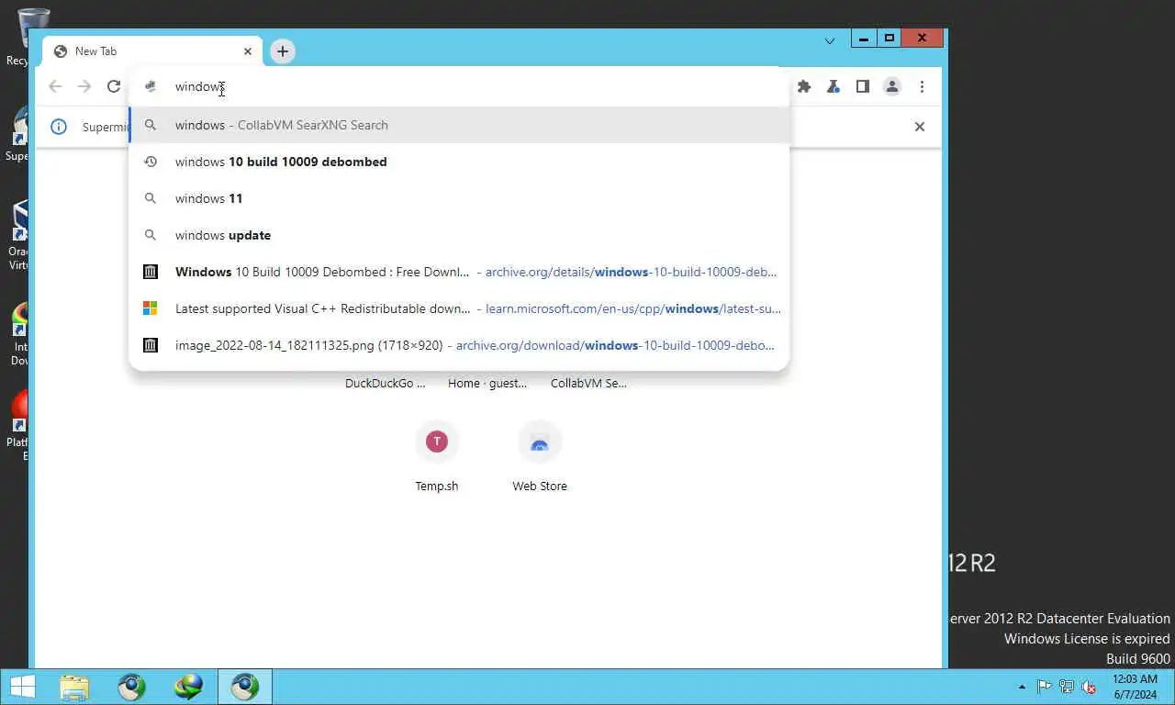This screenshot has width=1175, height=705.
Task: Click the omnibox containing 'windows'
Action: 459,87
